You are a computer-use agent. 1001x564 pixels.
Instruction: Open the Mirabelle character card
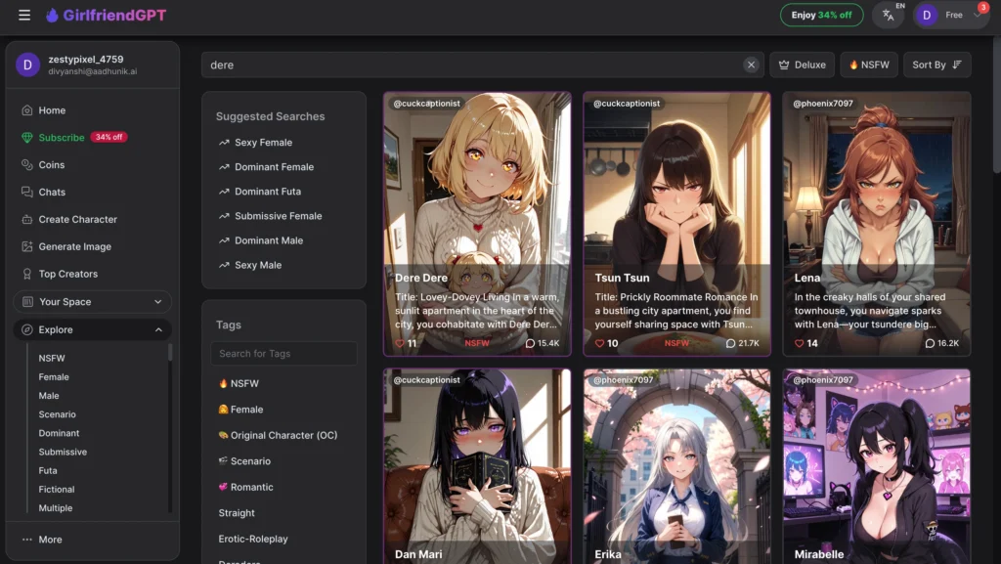pos(877,466)
